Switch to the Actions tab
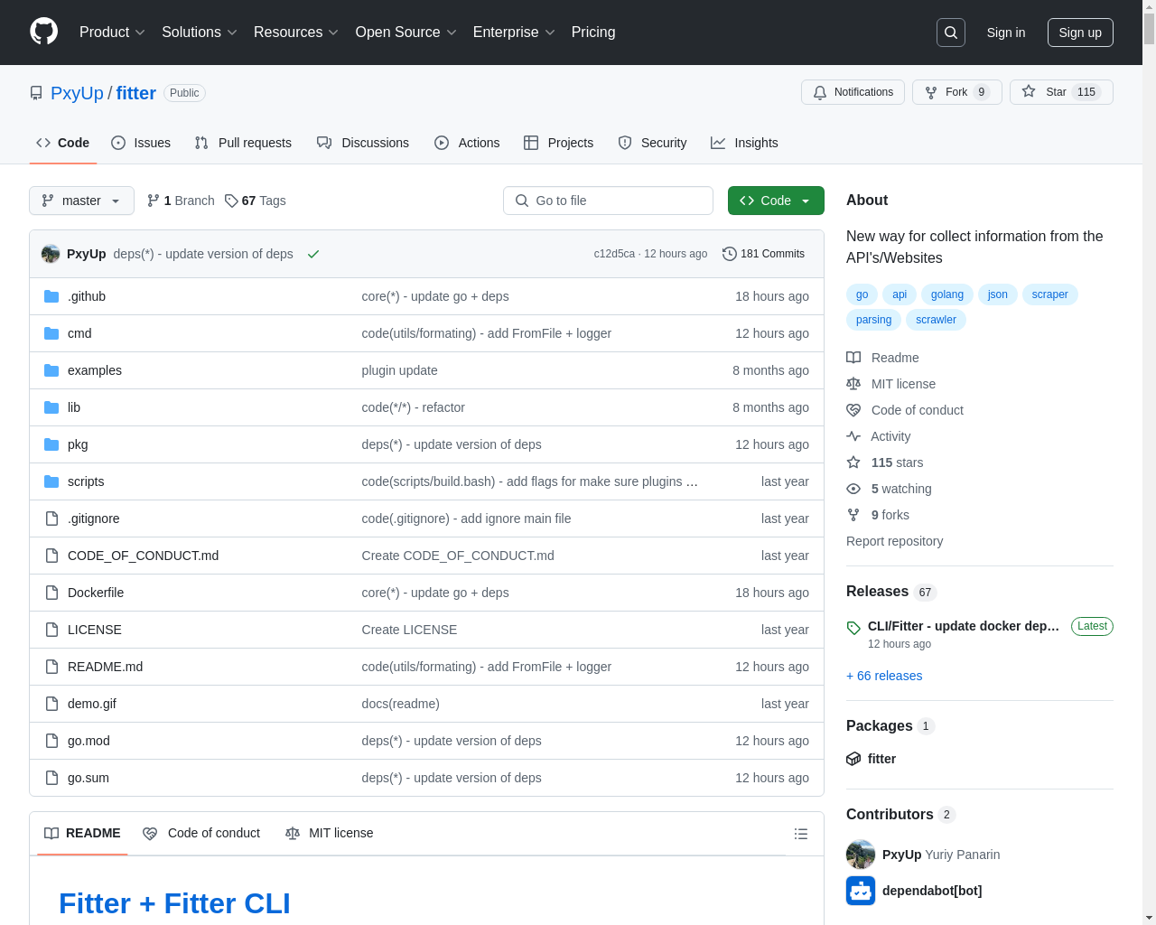The width and height of the screenshot is (1156, 925). 467,143
